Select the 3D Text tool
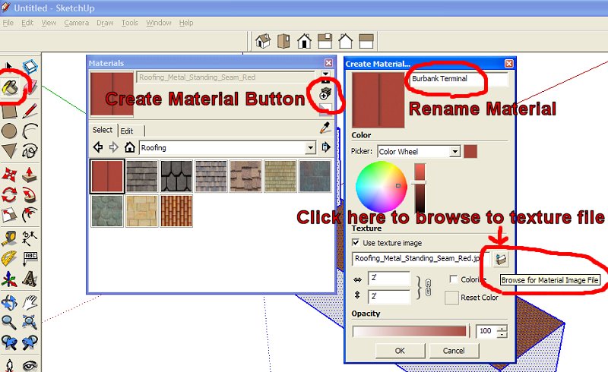Screen dimensions: 608x372 point(30,279)
